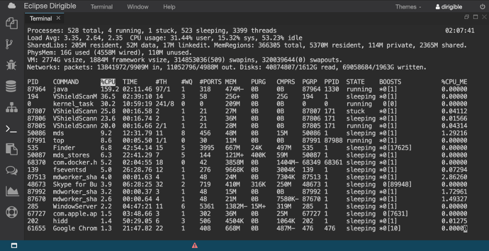Open the lifebuoy help icon
489x251 pixels.
tap(12, 212)
